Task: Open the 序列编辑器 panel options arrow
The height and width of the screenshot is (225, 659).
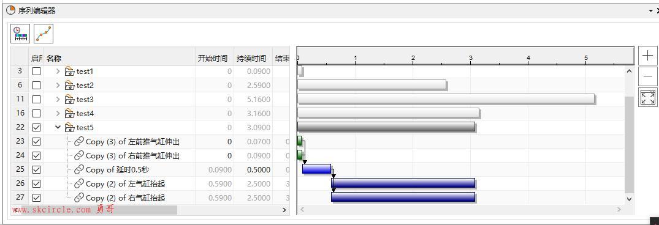Action: 650,11
